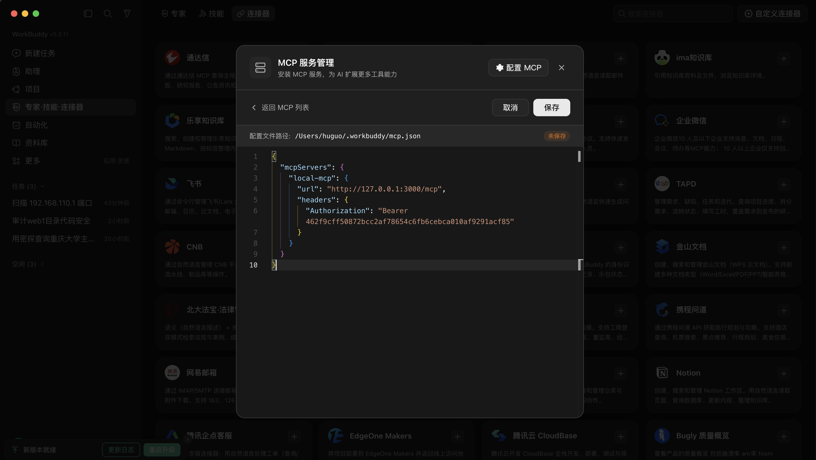This screenshot has width=816, height=460.
Task: Add the 携程问道 connector with plus
Action: click(784, 311)
